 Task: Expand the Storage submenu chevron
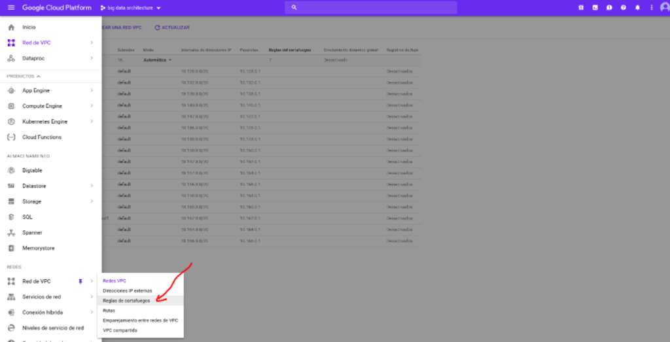(x=92, y=201)
